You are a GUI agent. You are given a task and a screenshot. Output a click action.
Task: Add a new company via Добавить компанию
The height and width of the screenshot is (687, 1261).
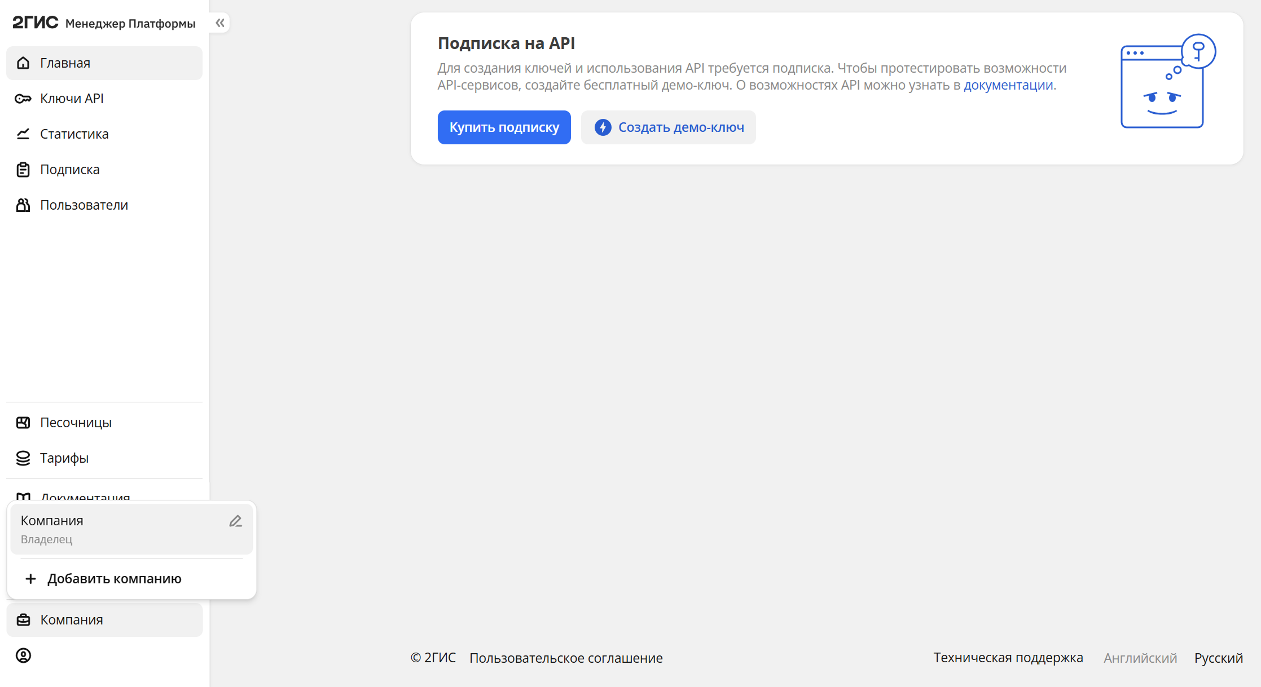(114, 579)
